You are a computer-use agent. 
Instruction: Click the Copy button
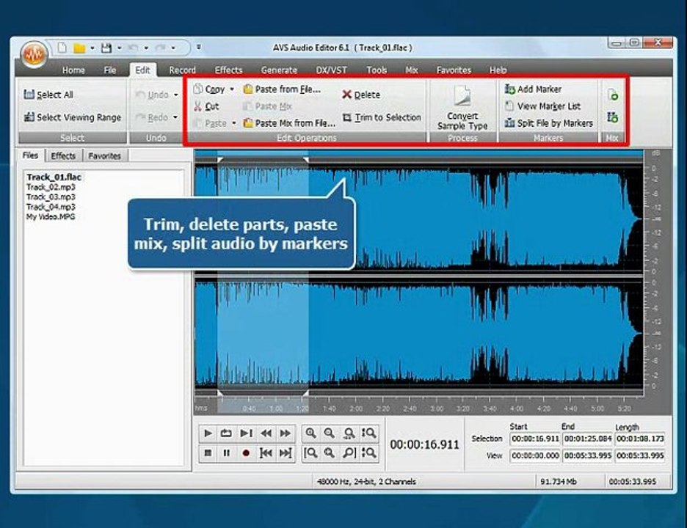[209, 89]
